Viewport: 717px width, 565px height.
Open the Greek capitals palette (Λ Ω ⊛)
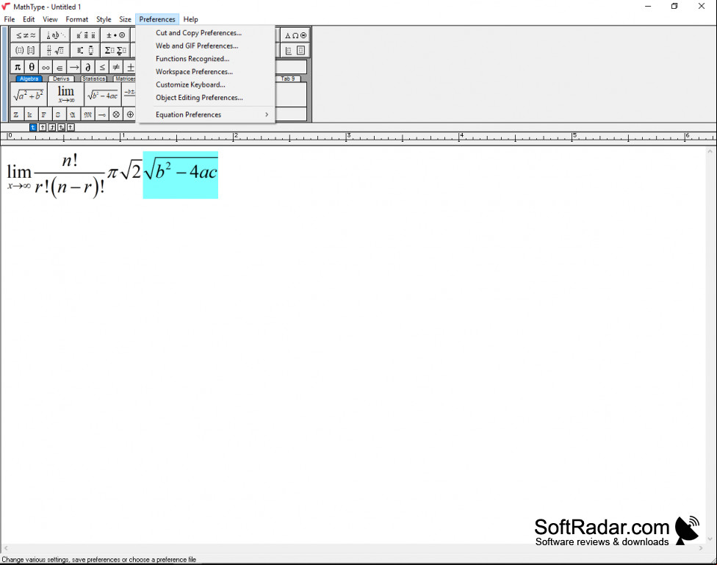pos(295,35)
